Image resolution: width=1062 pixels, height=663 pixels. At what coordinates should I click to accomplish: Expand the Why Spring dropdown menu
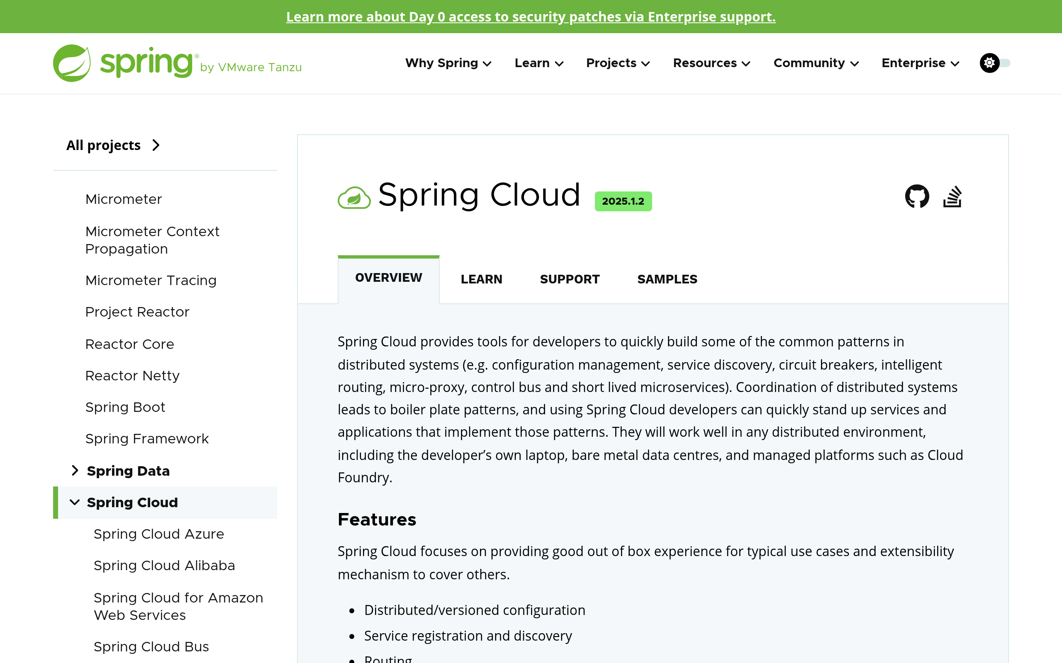coord(448,63)
